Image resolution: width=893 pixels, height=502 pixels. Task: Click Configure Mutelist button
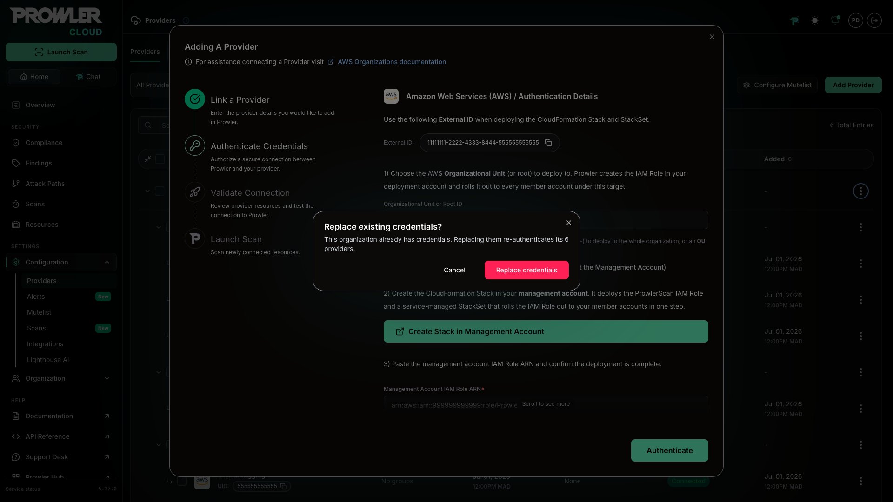pyautogui.click(x=777, y=85)
